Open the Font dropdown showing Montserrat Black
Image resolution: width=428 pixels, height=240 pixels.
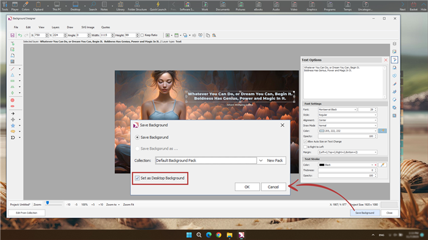tap(338, 110)
